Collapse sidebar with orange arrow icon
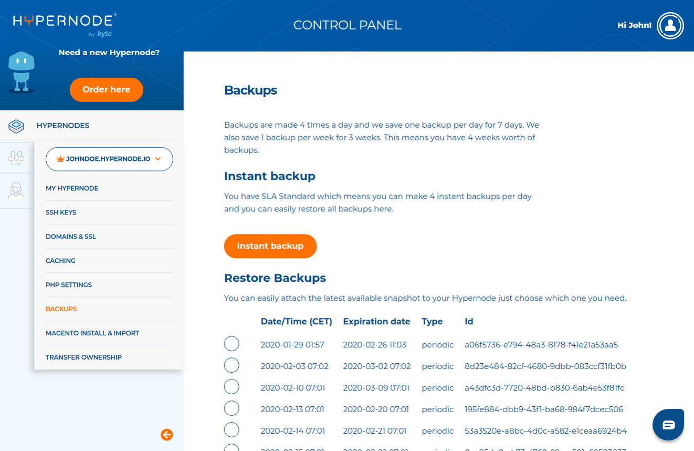The image size is (694, 451). click(167, 434)
